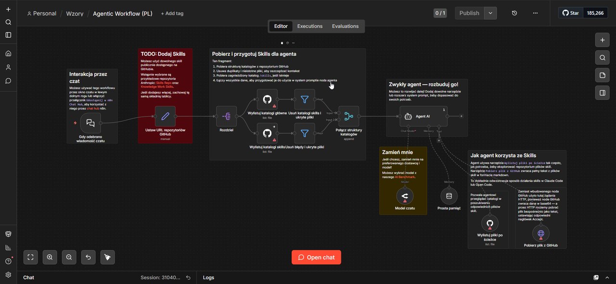Reset the chat session icon
616x284 pixels.
(x=188, y=277)
